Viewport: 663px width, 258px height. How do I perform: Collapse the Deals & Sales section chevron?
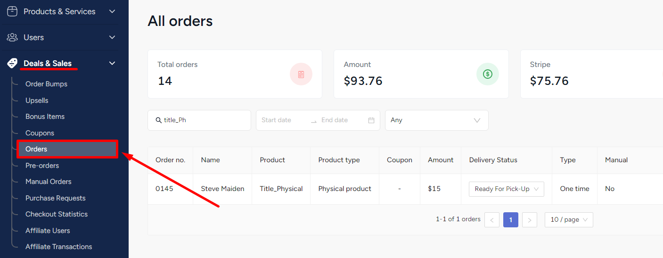[112, 63]
